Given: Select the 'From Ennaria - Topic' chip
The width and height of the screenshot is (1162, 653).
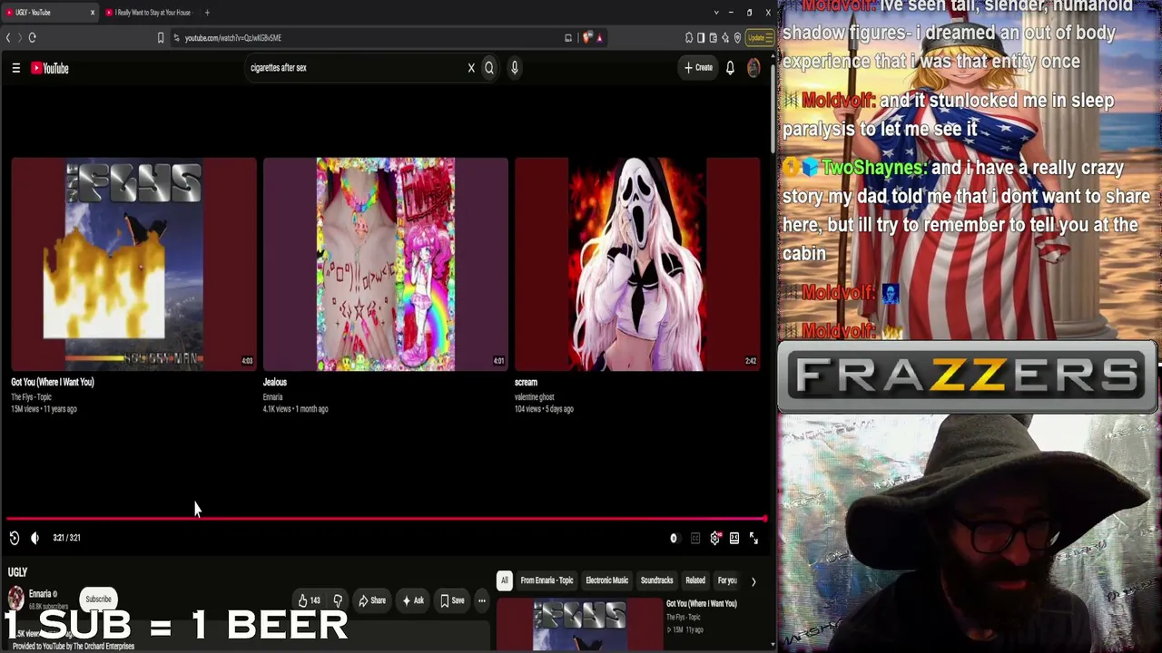Looking at the screenshot, I should 547,580.
